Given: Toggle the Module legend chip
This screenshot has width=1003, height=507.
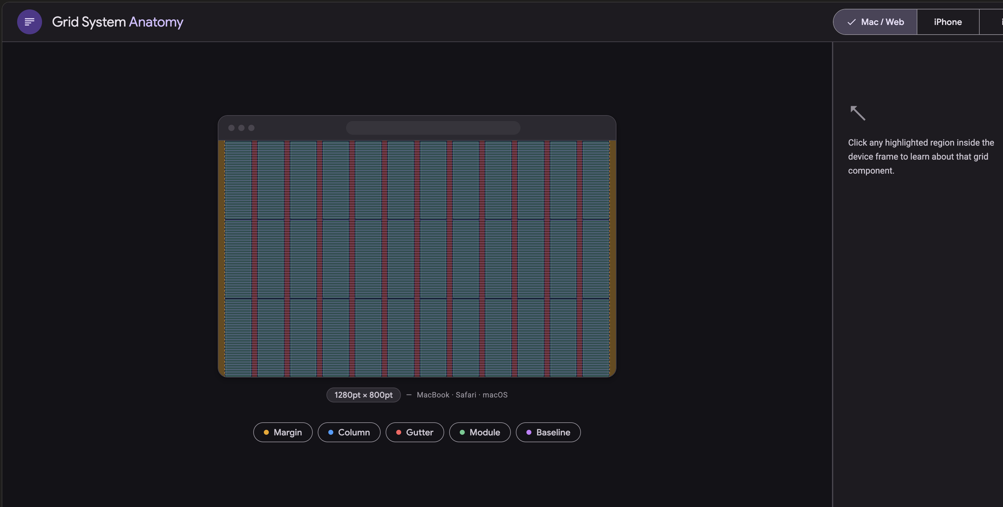Looking at the screenshot, I should tap(480, 432).
